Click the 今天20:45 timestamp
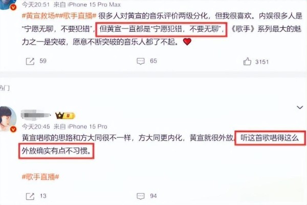The height and width of the screenshot is (205, 307). pyautogui.click(x=36, y=127)
